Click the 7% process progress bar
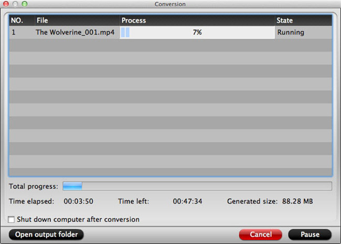This screenshot has height=244, width=341. [x=197, y=33]
